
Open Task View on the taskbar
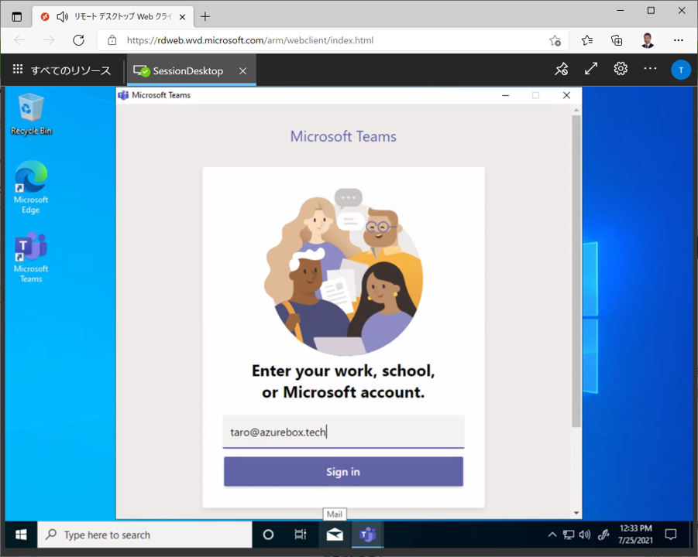point(301,535)
